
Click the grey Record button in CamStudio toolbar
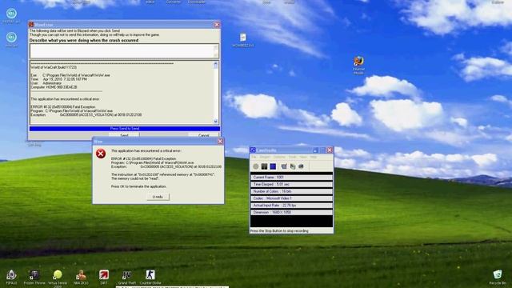(x=256, y=166)
